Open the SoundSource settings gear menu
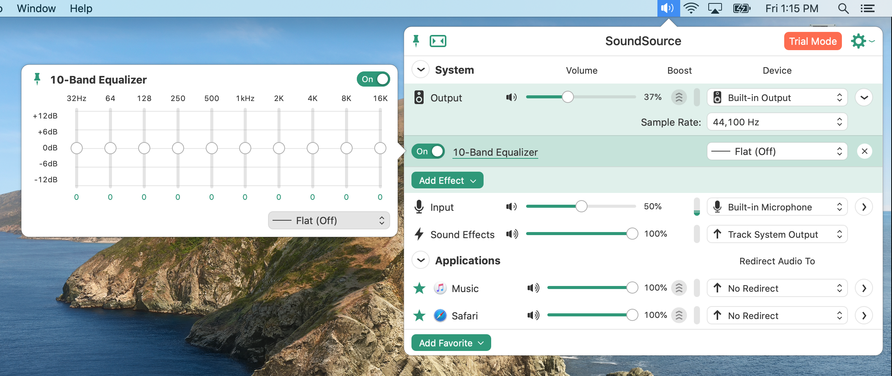Image resolution: width=892 pixels, height=376 pixels. click(862, 41)
